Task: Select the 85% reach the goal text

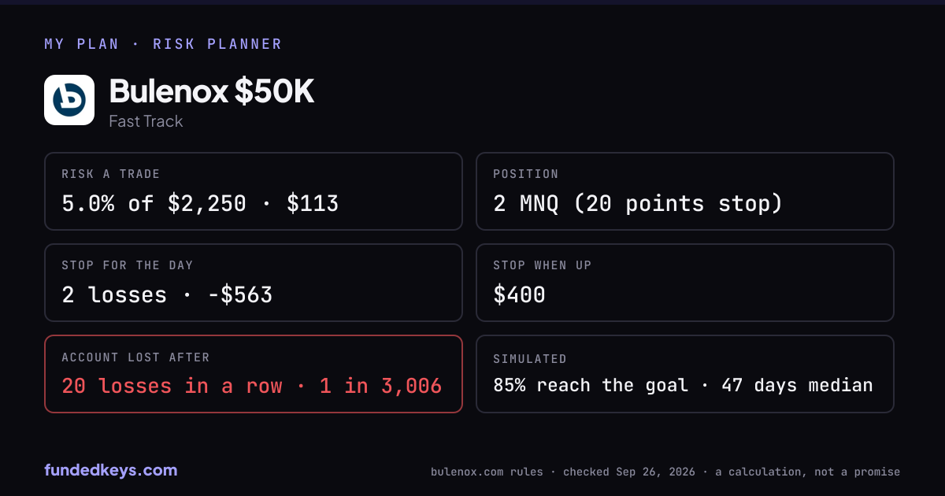Action: click(591, 386)
